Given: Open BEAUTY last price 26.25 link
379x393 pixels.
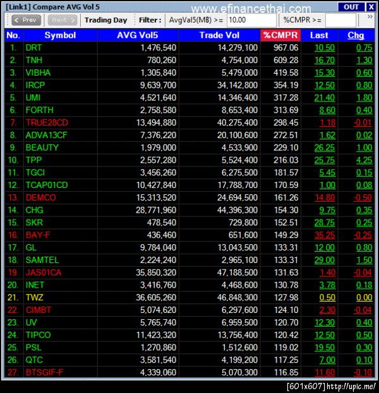Looking at the screenshot, I should [325, 148].
